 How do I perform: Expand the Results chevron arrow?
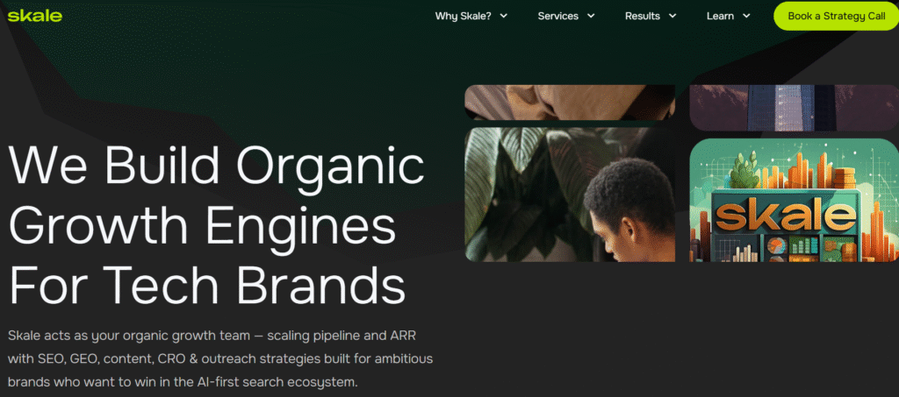point(672,16)
